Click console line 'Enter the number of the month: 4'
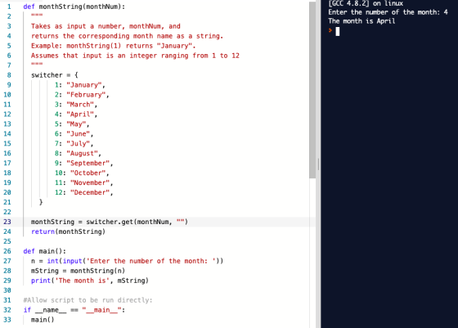This screenshot has height=328, width=458. 388,12
